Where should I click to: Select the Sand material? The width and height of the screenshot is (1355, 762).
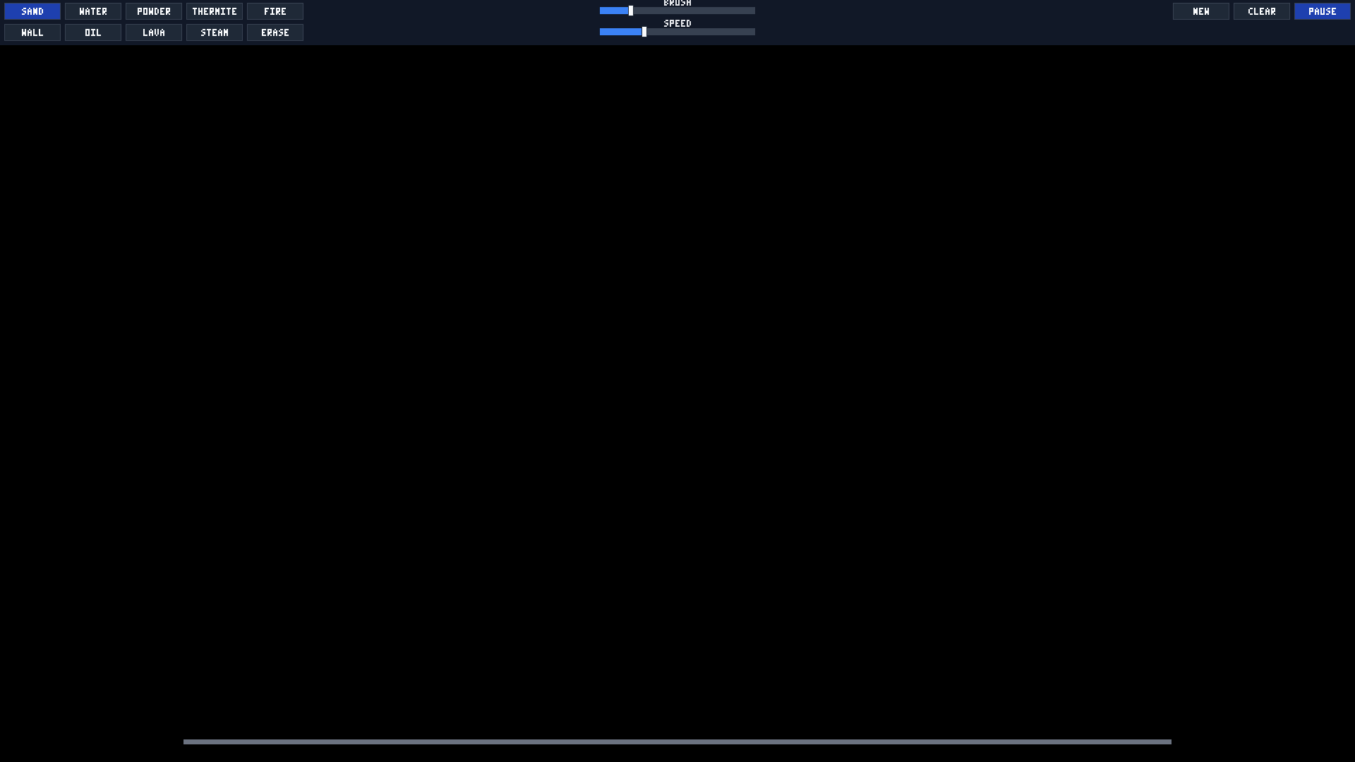coord(32,11)
